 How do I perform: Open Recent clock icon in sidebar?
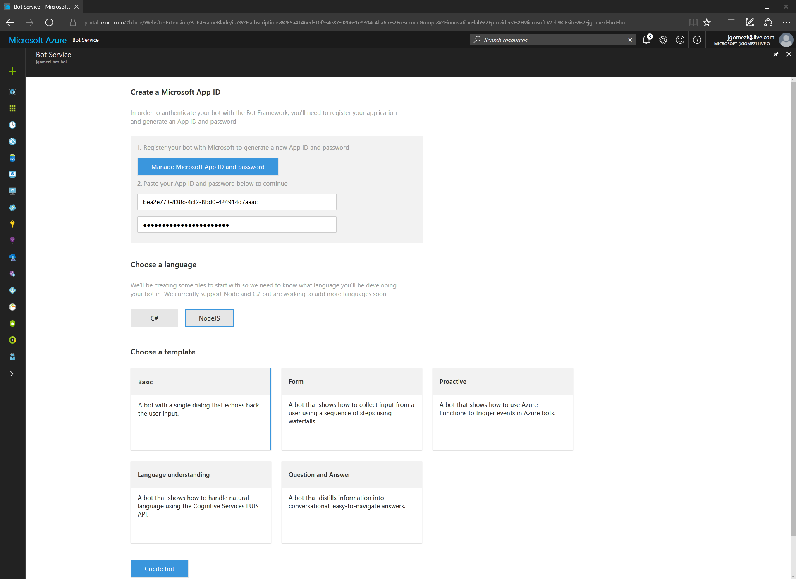pyautogui.click(x=12, y=125)
